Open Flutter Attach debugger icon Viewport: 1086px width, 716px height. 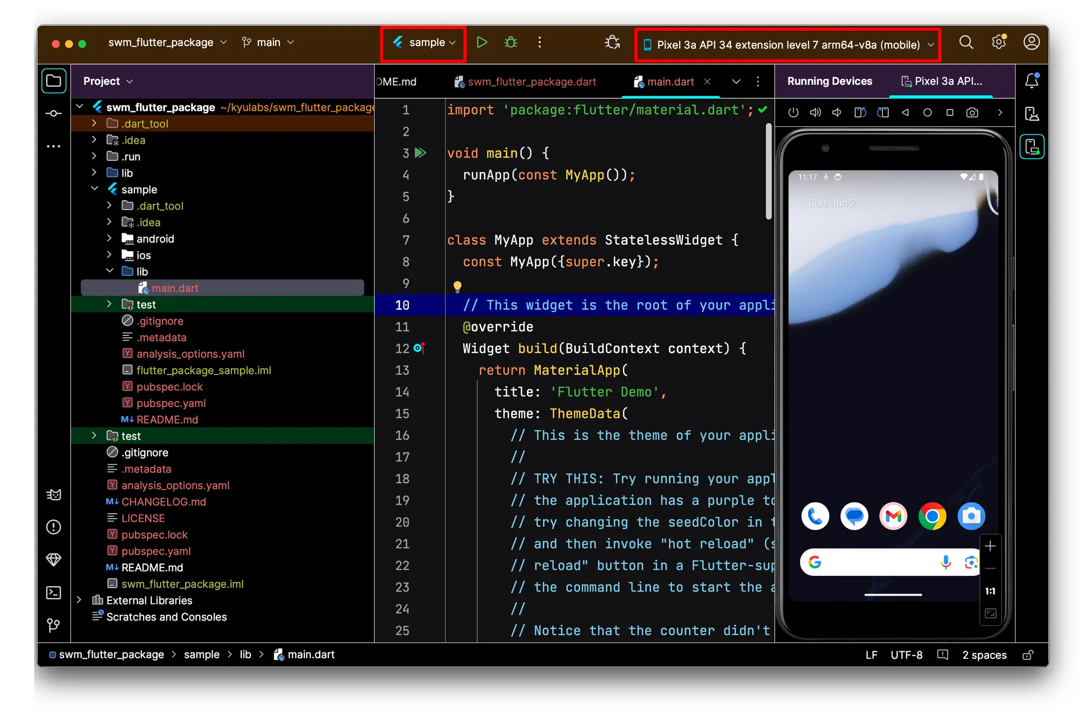pos(612,42)
